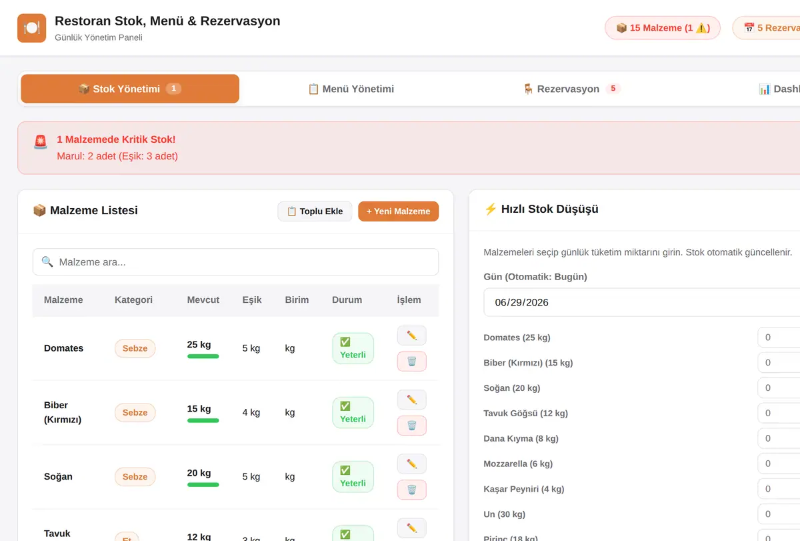Screen dimensions: 800x541
Task: Delete Domates using the trash icon
Action: 411,361
